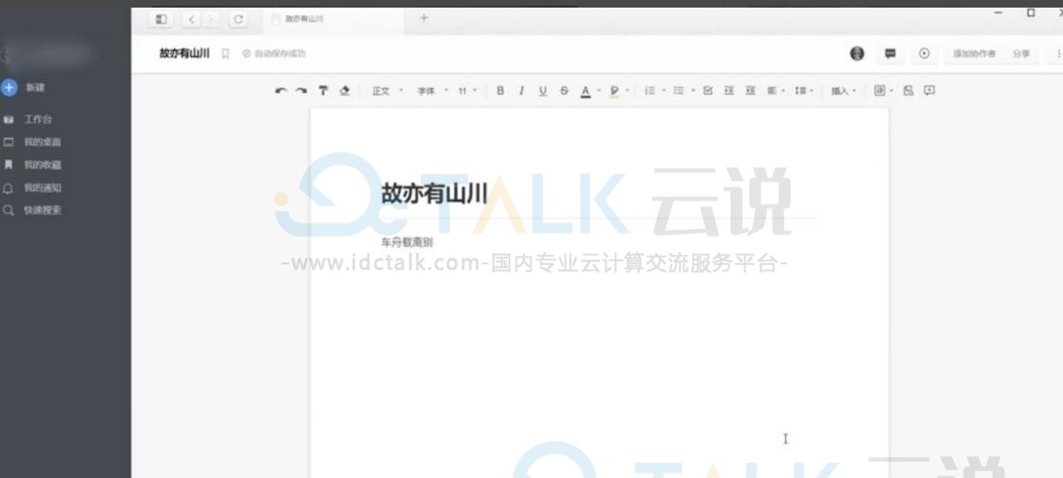Screen dimensions: 1063x478
Task: Expand the numbered list style arrow
Action: click(664, 90)
